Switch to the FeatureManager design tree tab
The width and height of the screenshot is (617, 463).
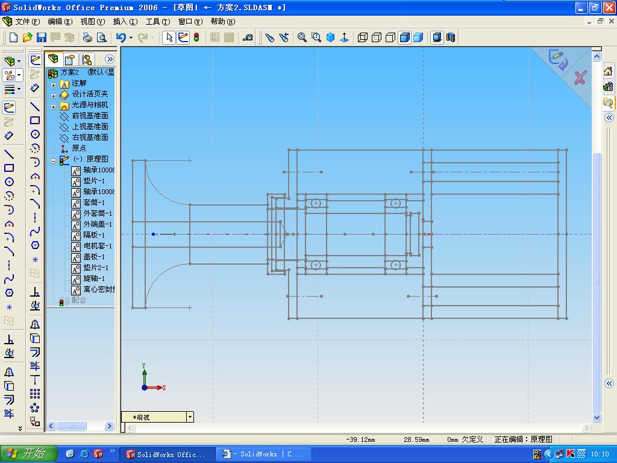[53, 59]
